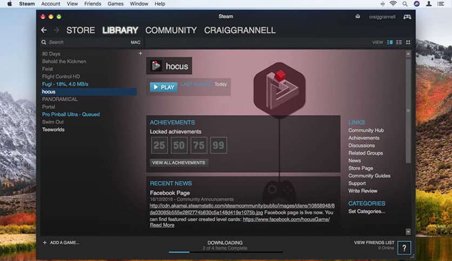
Task: Select Swim Out in game list
Action: pos(53,122)
